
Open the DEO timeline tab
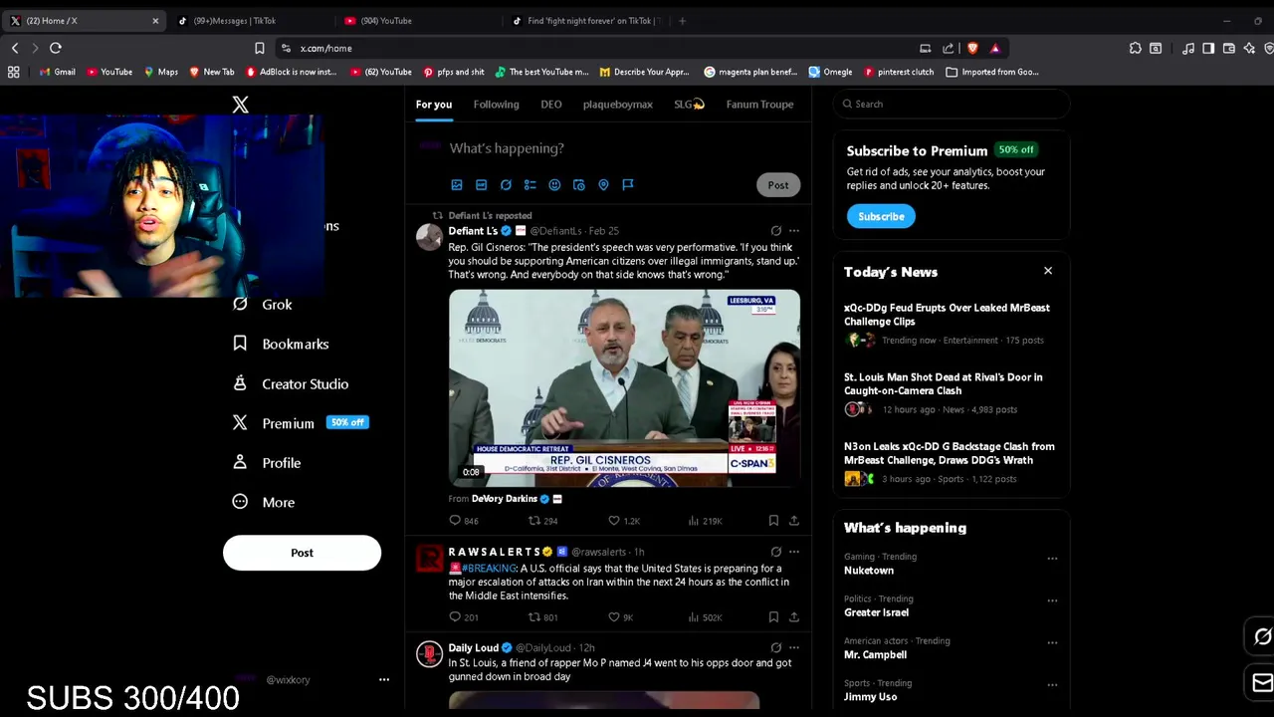pos(551,105)
